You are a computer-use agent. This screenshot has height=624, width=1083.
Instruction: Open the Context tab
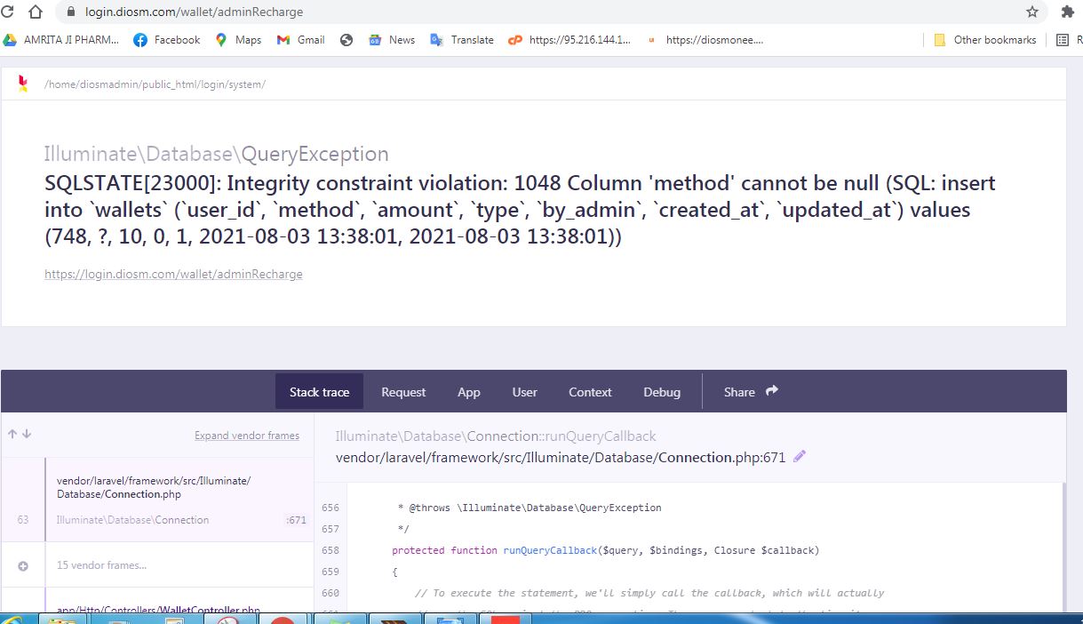pyautogui.click(x=590, y=392)
